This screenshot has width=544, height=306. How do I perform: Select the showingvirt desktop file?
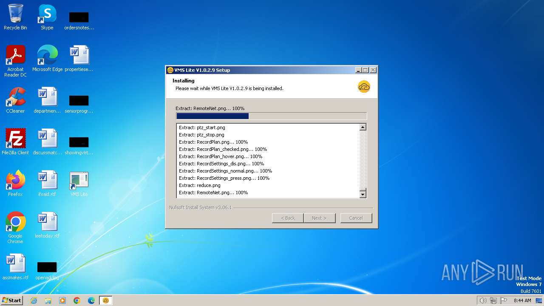[79, 145]
